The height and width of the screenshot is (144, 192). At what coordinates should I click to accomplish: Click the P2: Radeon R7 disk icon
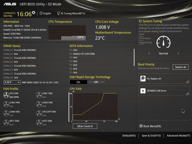pos(143,79)
